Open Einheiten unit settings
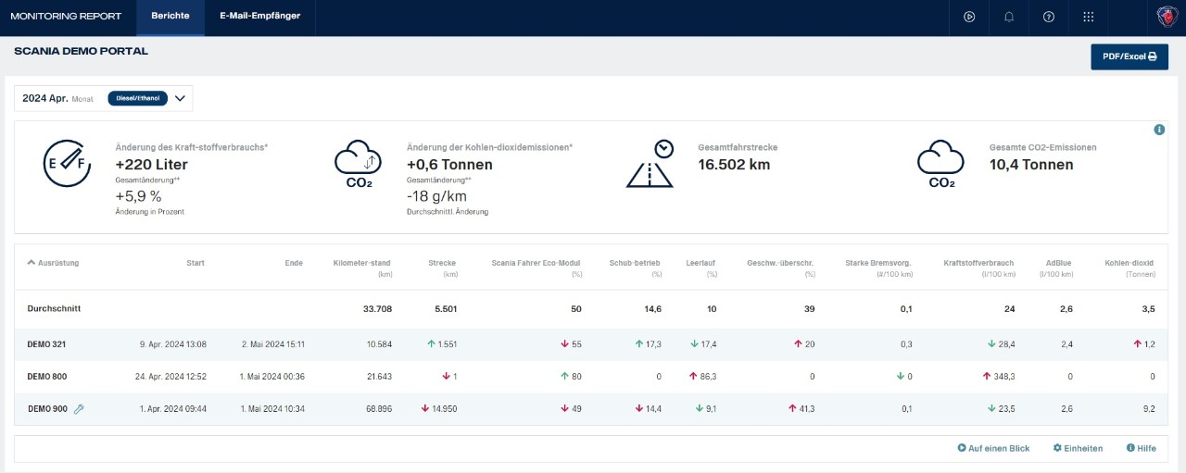Image resolution: width=1186 pixels, height=473 pixels. click(1078, 448)
